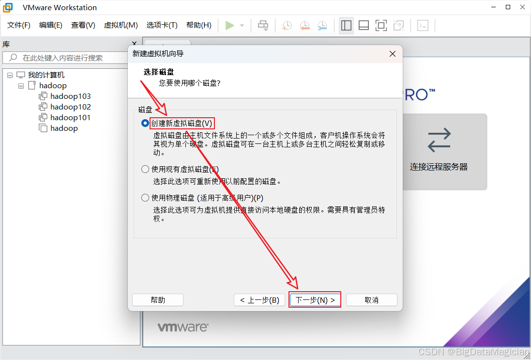Click the magnifier icon in library search
Viewport: 531px width, 360px height.
(x=13, y=57)
